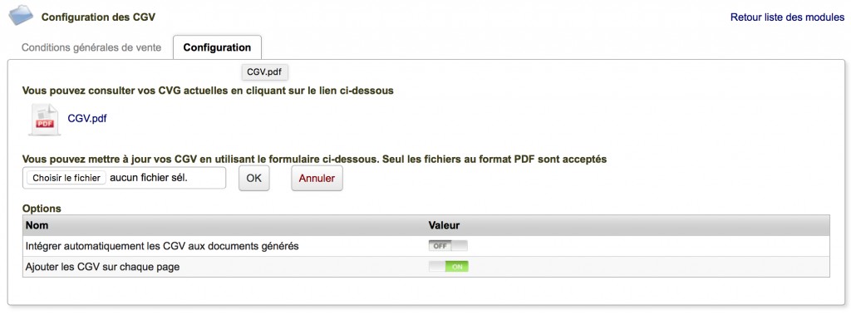Screen dimensions: 851x315
Task: Open the PDF document icon
Action: [45, 119]
